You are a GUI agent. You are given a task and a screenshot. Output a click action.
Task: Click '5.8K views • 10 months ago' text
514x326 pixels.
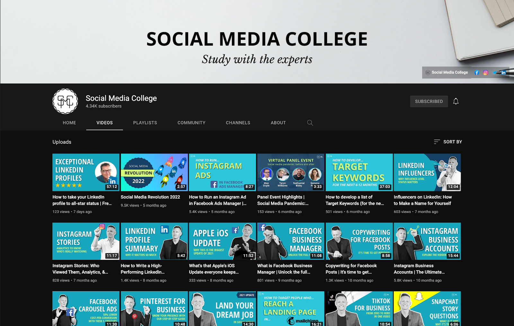[418, 280]
